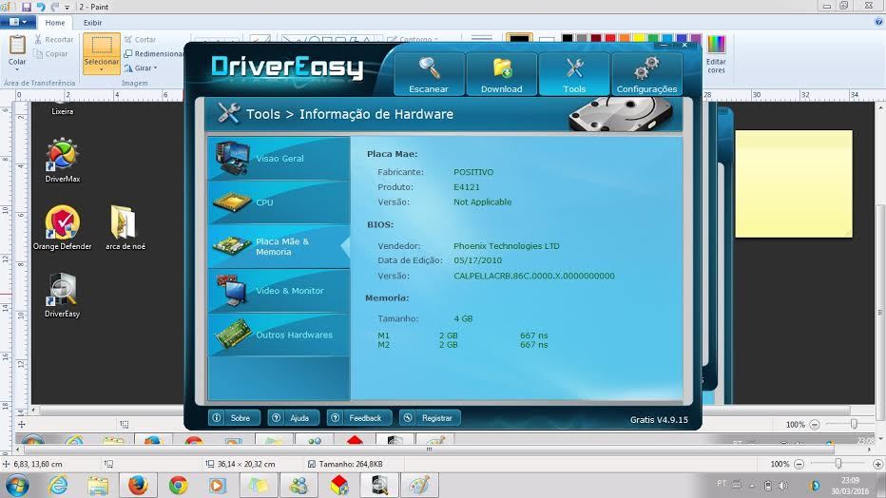Open the Customize Quick Access Toolbar dropdown

tap(67, 8)
